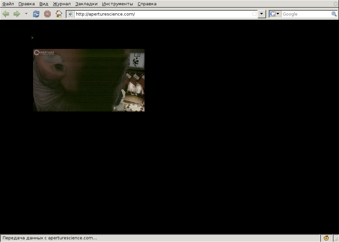Click the Aperture video thumbnail on the page
Image resolution: width=339 pixels, height=242 pixels.
(x=89, y=80)
